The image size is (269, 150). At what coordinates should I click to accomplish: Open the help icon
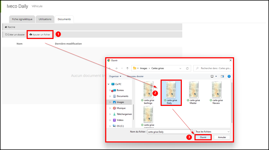click(229, 76)
